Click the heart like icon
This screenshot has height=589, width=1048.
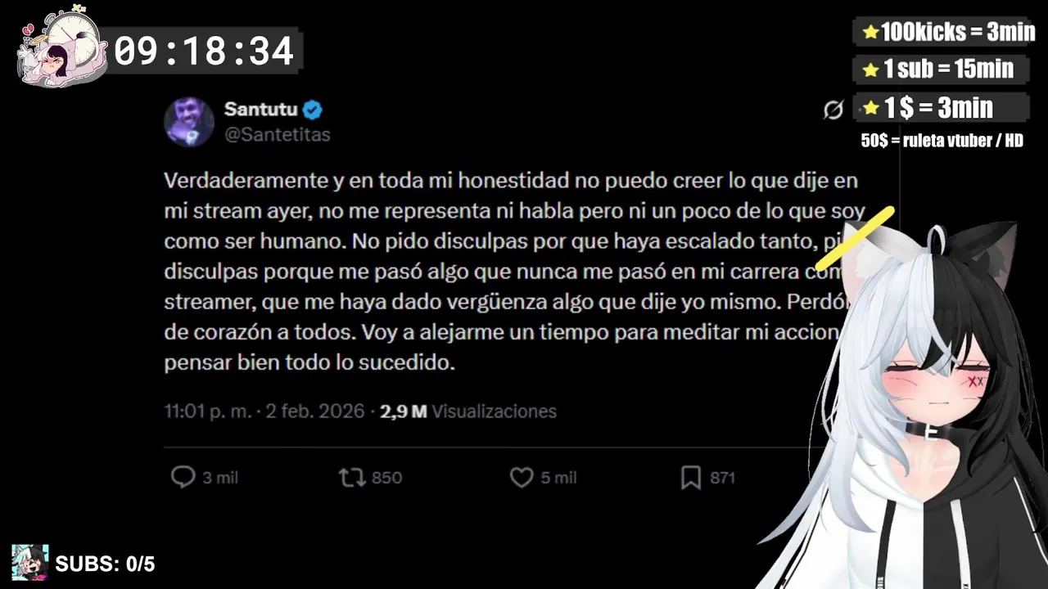click(522, 477)
